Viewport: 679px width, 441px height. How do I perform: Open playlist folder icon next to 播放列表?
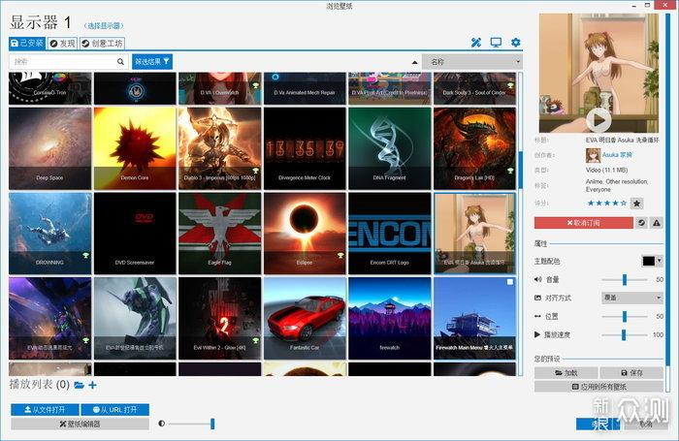point(79,385)
